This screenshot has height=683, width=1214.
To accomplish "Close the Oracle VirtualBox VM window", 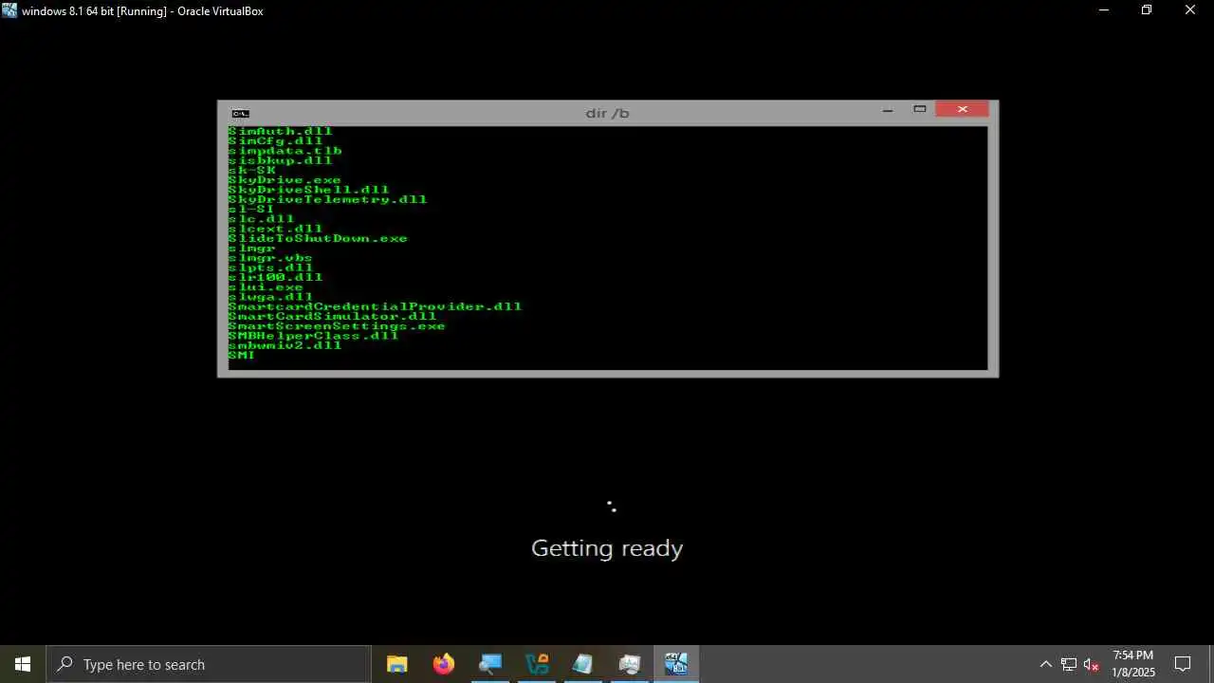I will coord(1190,10).
